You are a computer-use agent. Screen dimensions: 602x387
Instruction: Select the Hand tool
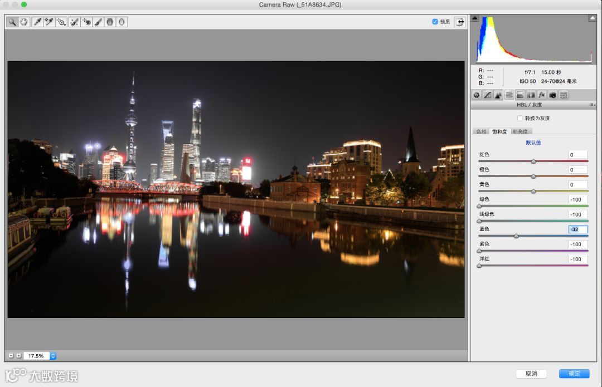[x=24, y=22]
